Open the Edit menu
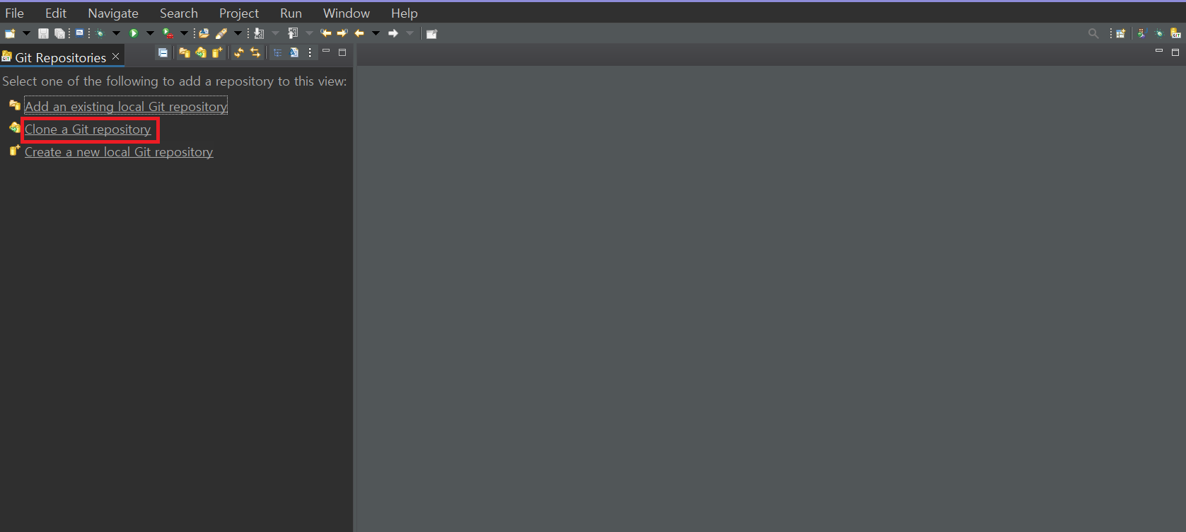Image resolution: width=1186 pixels, height=532 pixels. click(x=56, y=13)
